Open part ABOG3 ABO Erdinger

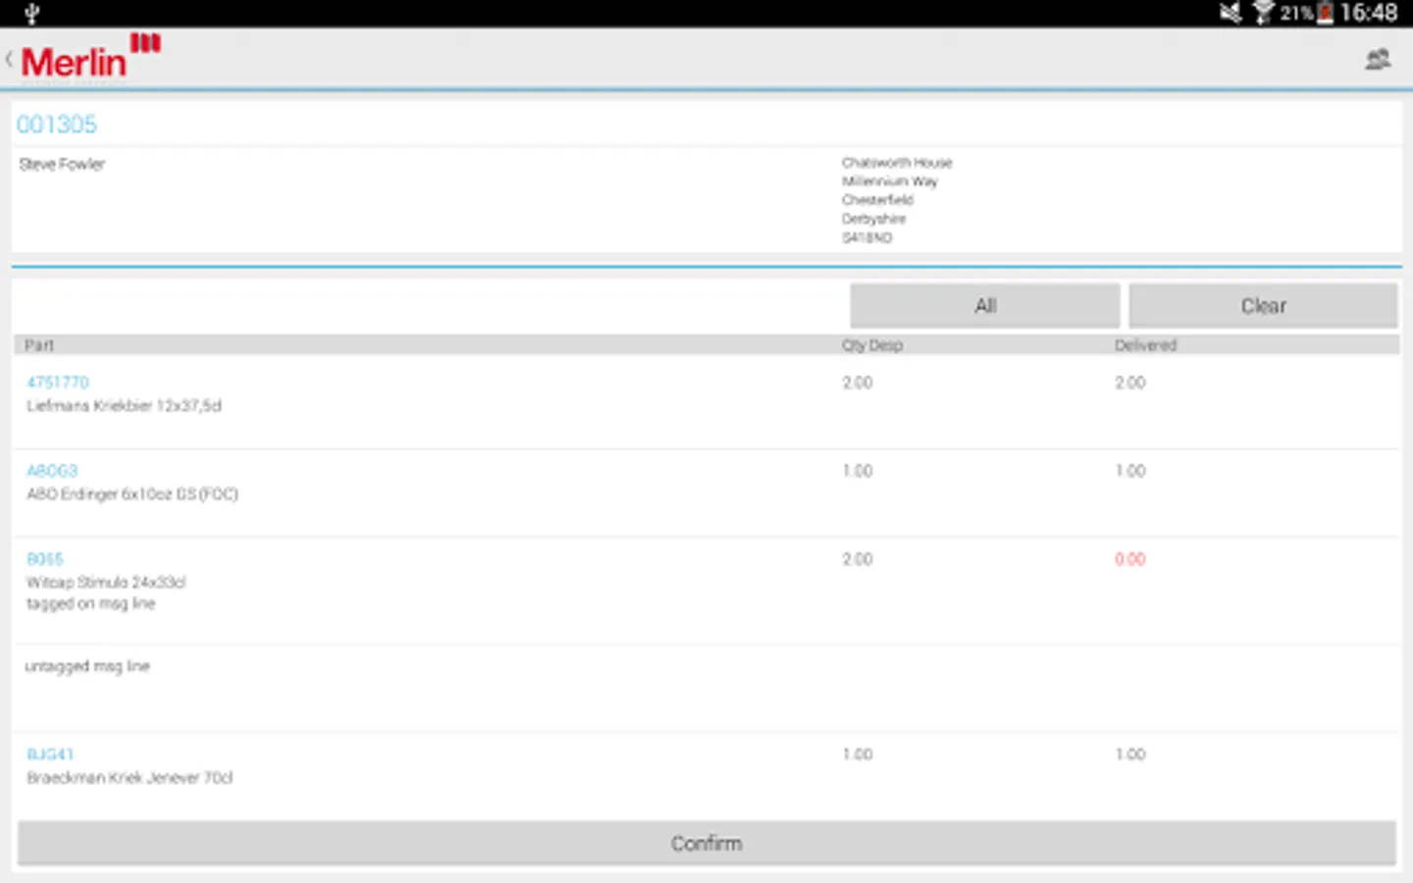[x=52, y=470]
